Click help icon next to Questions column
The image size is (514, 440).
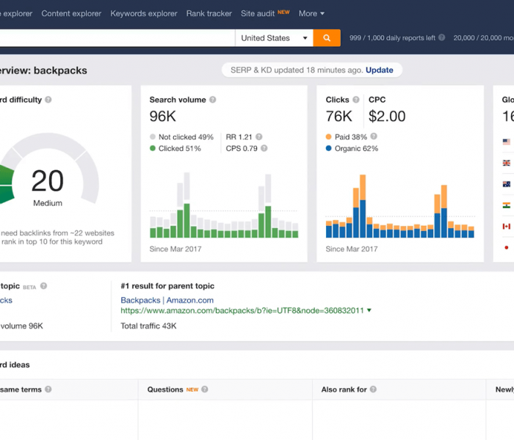tap(205, 389)
